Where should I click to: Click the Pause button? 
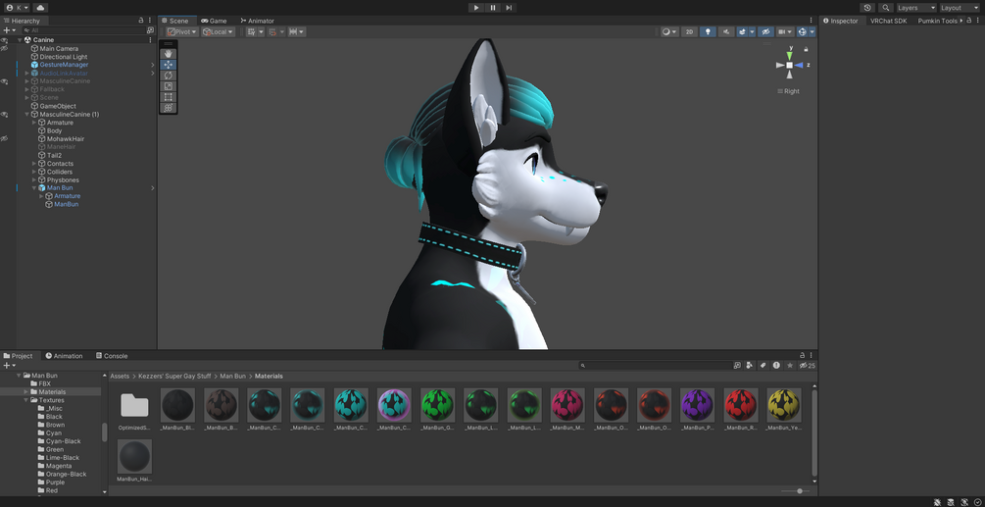pyautogui.click(x=492, y=8)
